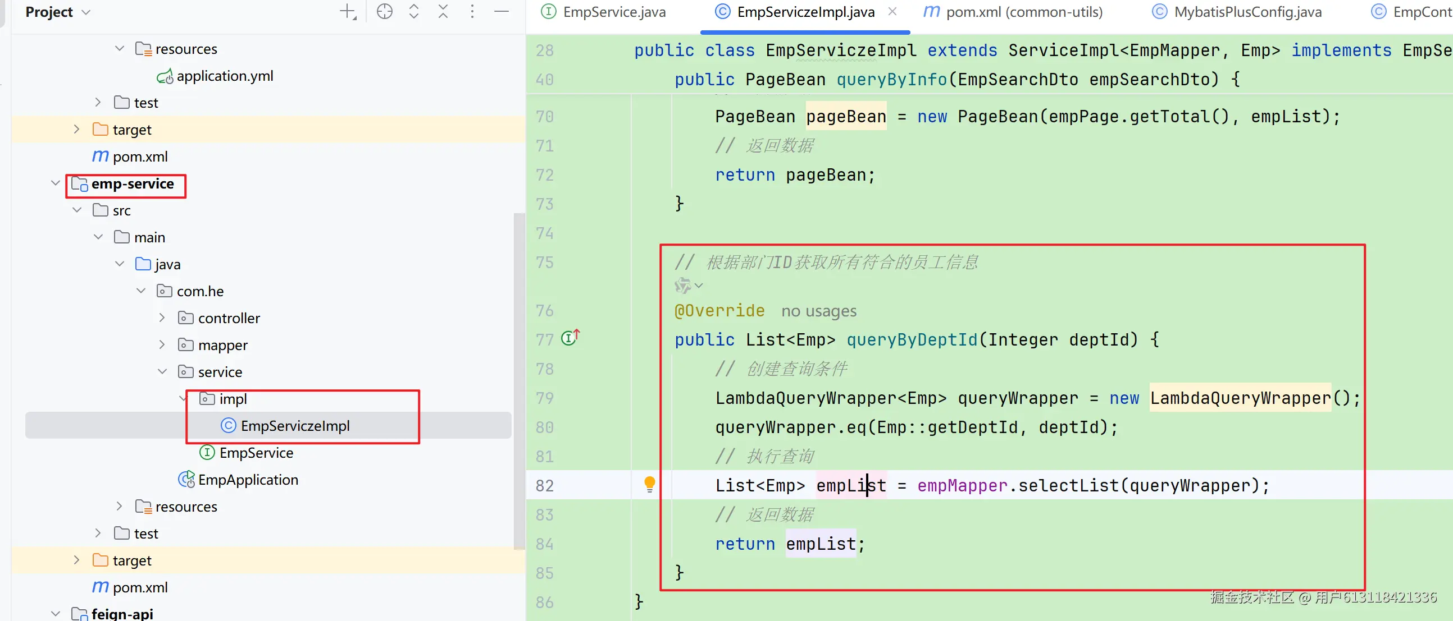This screenshot has height=621, width=1453.
Task: Expand the mapper package
Action: point(162,345)
